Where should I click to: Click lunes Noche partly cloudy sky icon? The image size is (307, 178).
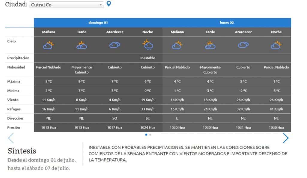tap(276, 45)
